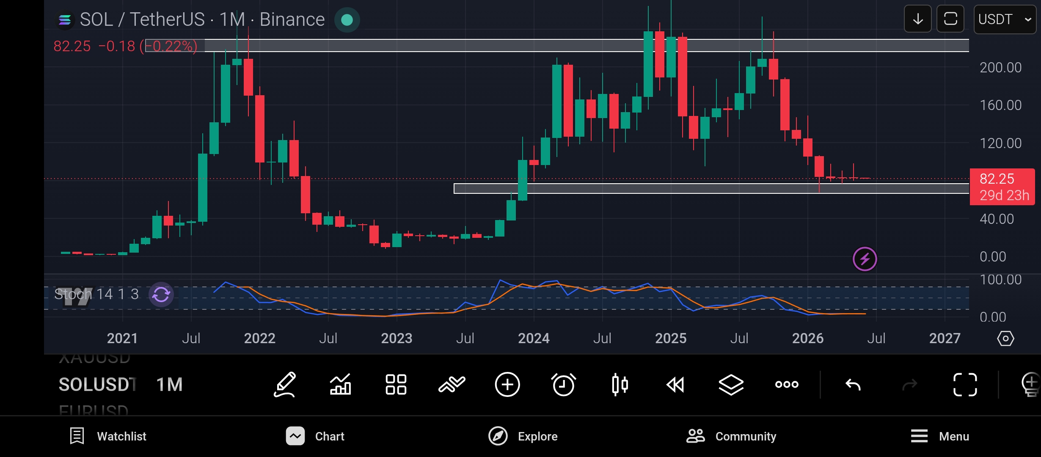Image resolution: width=1041 pixels, height=457 pixels.
Task: Tap the 200.00 price axis label
Action: point(1000,68)
